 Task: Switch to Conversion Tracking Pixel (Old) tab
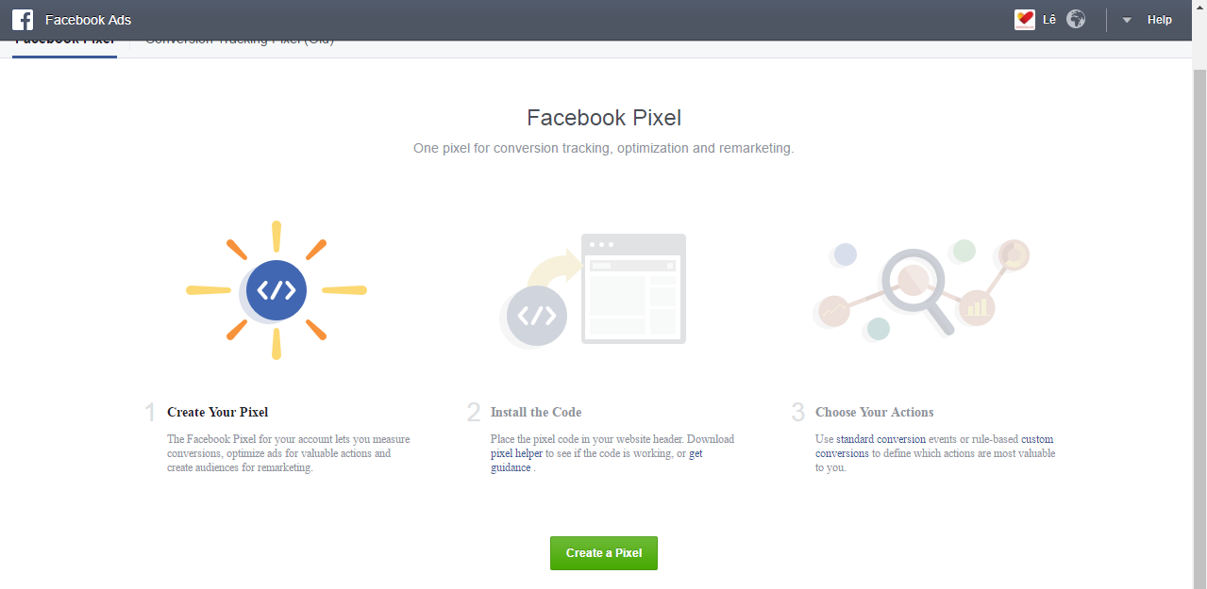240,42
